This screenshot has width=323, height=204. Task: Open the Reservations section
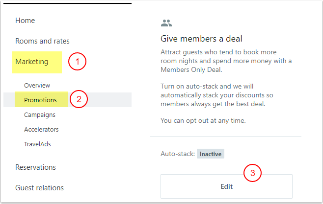click(x=35, y=167)
